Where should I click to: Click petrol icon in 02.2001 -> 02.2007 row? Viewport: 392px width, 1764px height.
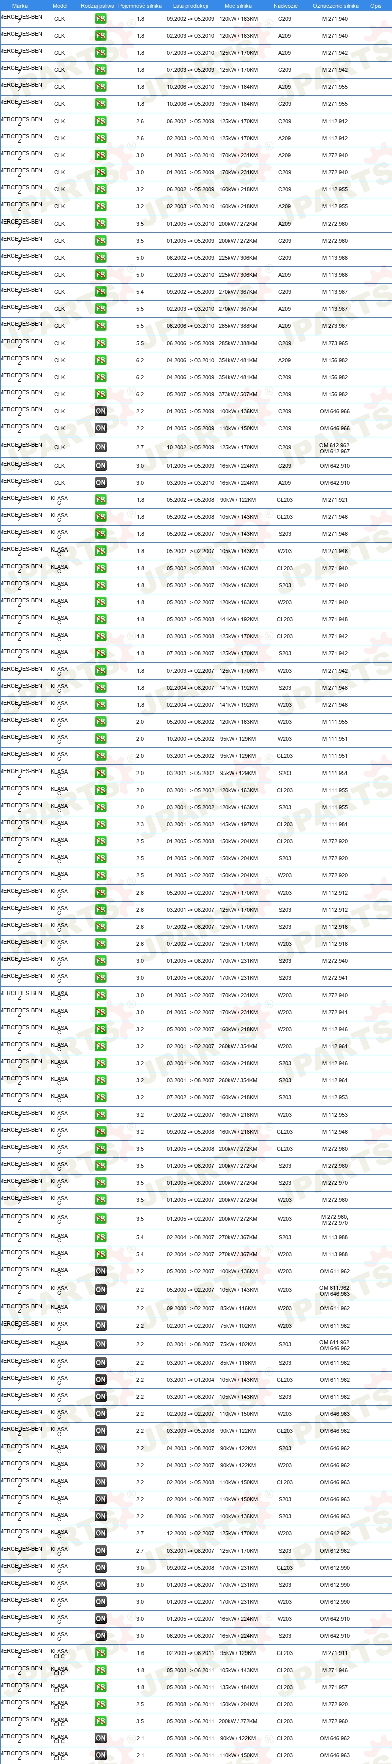[x=100, y=1046]
